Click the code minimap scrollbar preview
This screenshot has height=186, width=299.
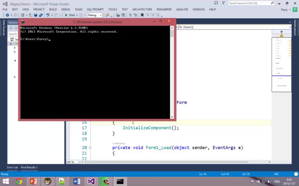(281, 65)
